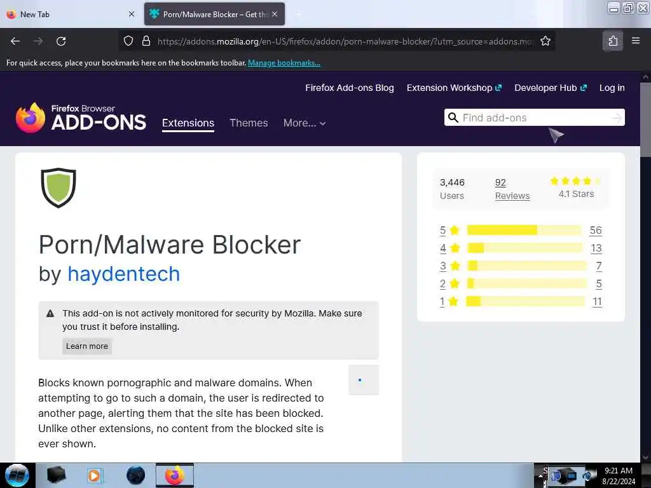Viewport: 651px width, 488px height.
Task: Open the 7 three-star reviews count
Action: tap(599, 266)
